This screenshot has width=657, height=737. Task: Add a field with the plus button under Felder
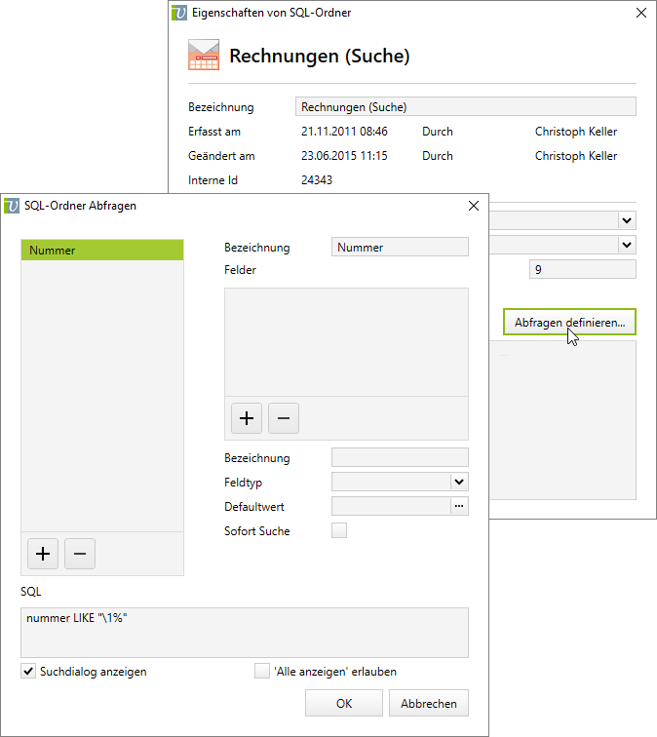pos(247,417)
